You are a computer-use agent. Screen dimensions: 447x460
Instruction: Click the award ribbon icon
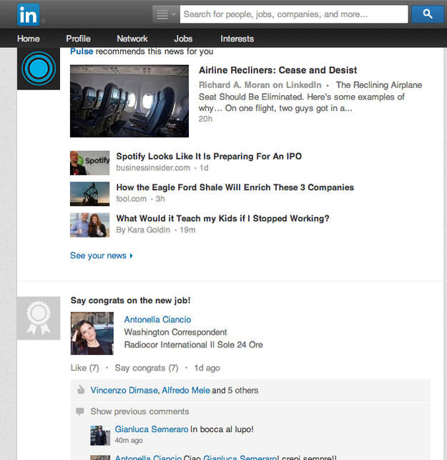click(x=39, y=318)
